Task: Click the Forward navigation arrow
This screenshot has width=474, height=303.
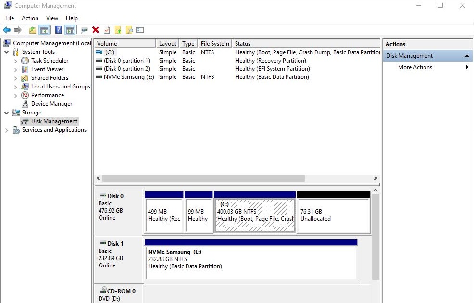Action: tap(18, 30)
